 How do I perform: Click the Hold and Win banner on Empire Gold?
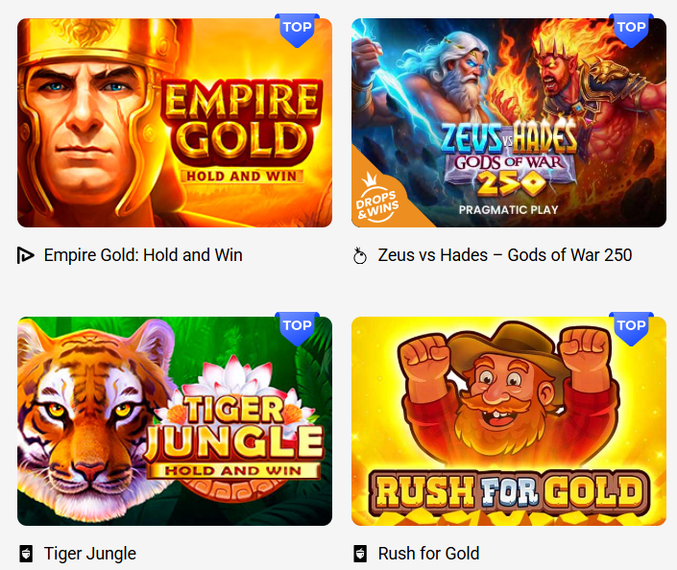[x=241, y=176]
